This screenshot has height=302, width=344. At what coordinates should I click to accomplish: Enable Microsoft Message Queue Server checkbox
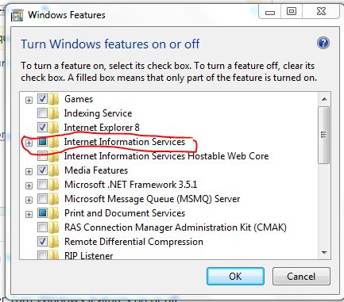(x=42, y=199)
